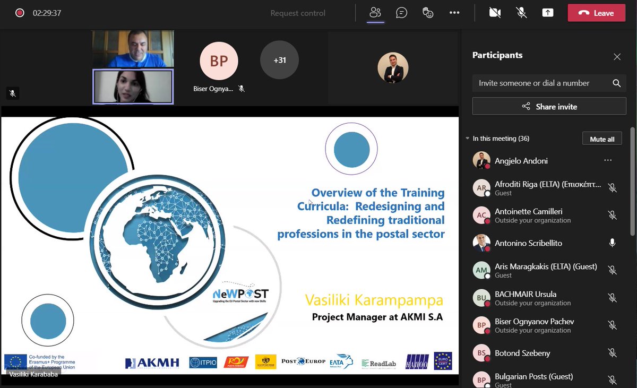This screenshot has width=637, height=388.
Task: Click Aris Maragkakis's muted microphone icon
Action: point(612,270)
